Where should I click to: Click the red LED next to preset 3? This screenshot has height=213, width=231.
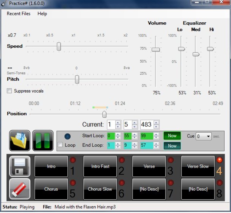pyautogui.click(x=171, y=160)
